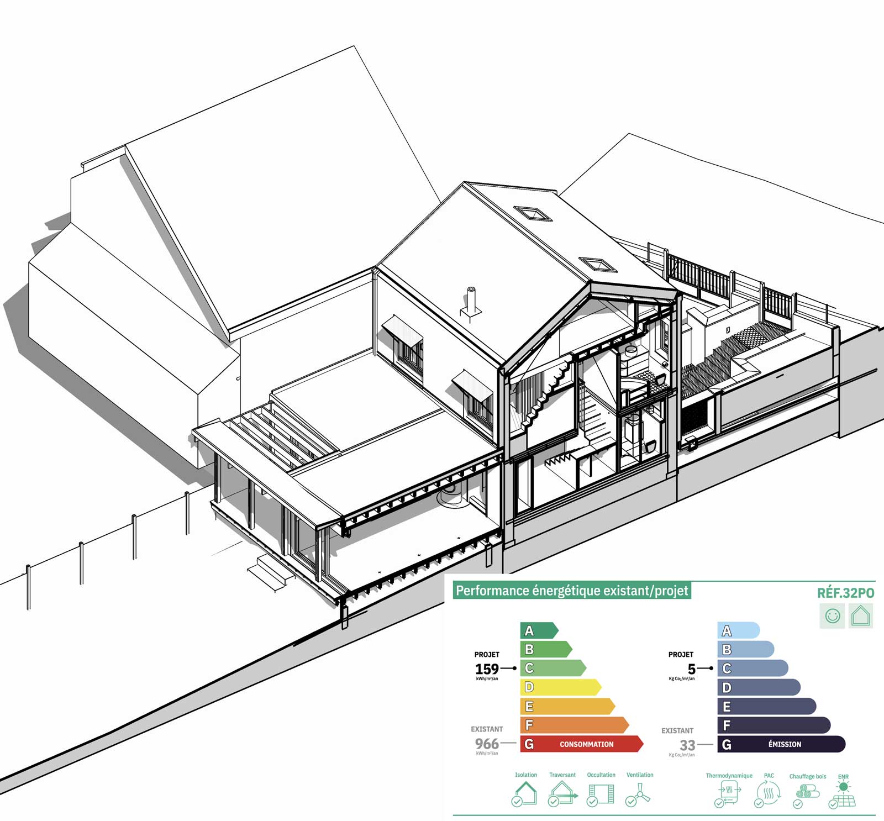884x821 pixels.
Task: Click the RÉF.32PO reference label
Action: pos(845,593)
